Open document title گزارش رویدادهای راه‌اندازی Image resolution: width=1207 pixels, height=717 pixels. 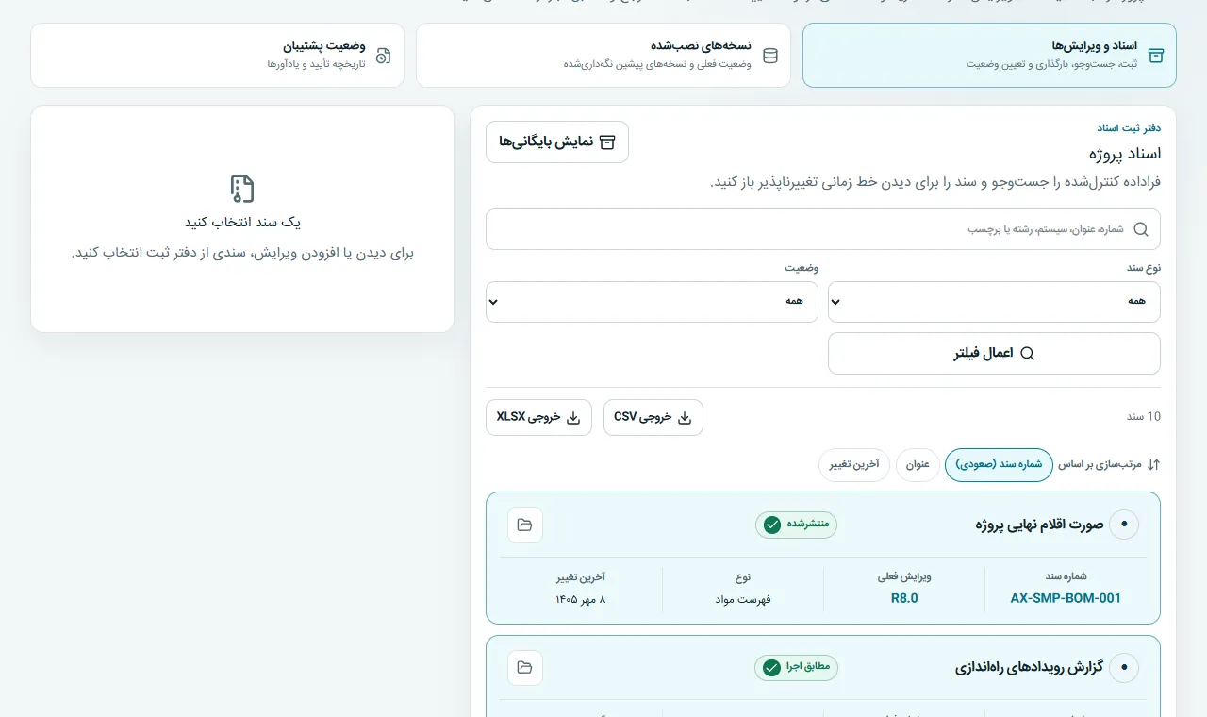click(x=1029, y=668)
